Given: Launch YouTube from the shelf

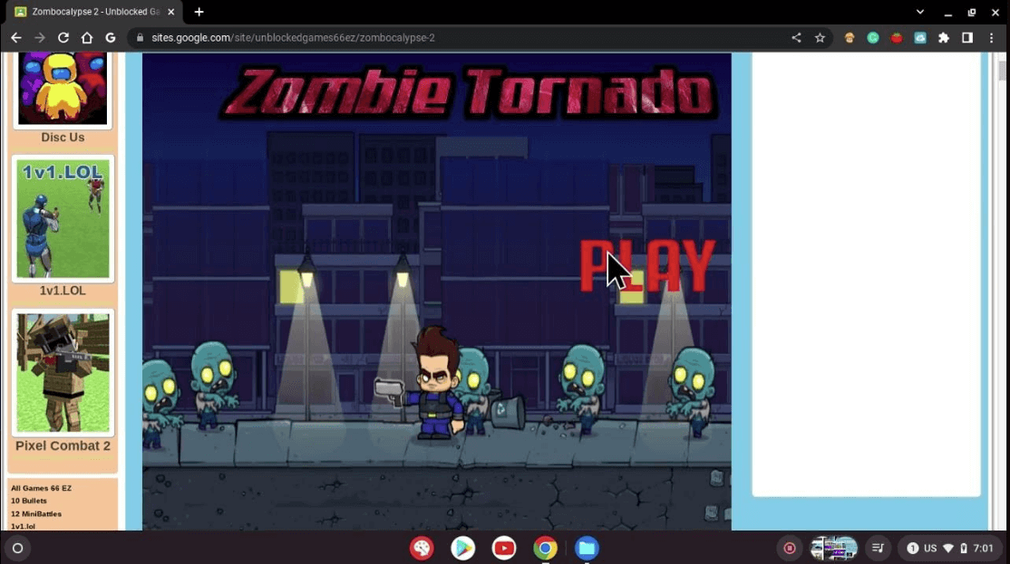Looking at the screenshot, I should [504, 548].
